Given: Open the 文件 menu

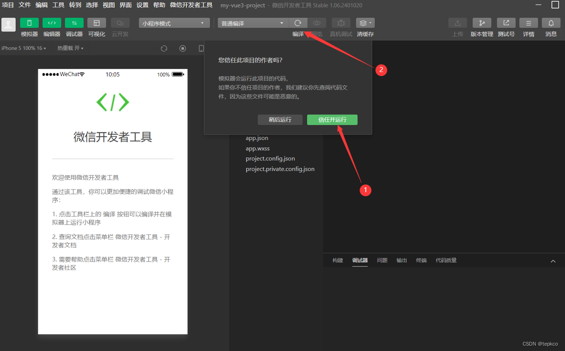Looking at the screenshot, I should [25, 5].
